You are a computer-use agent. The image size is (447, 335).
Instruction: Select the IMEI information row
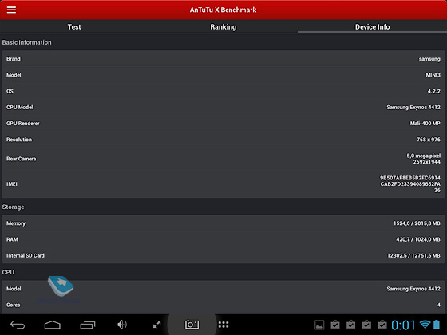[223, 184]
